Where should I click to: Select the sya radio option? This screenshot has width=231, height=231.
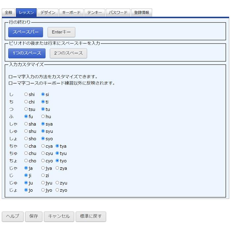(43, 124)
